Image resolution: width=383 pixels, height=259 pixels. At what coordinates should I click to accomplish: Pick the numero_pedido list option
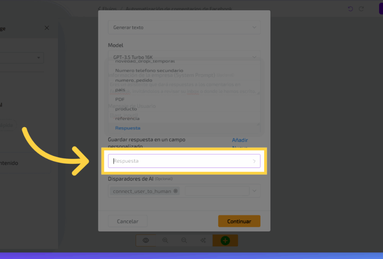(134, 80)
